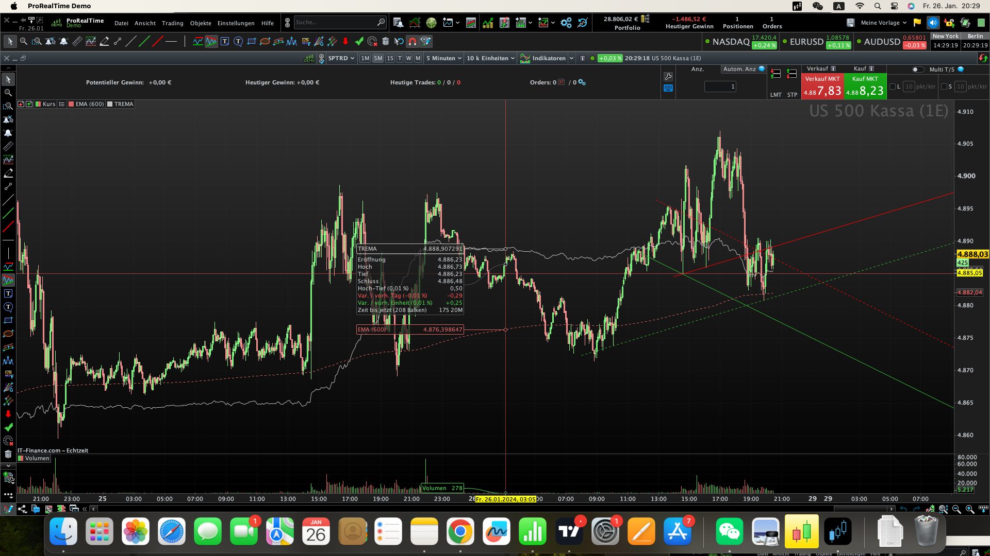Open the Objekte menu
990x556 pixels.
(x=201, y=23)
